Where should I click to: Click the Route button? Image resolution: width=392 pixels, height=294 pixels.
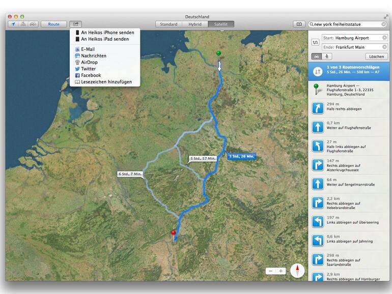pos(54,24)
